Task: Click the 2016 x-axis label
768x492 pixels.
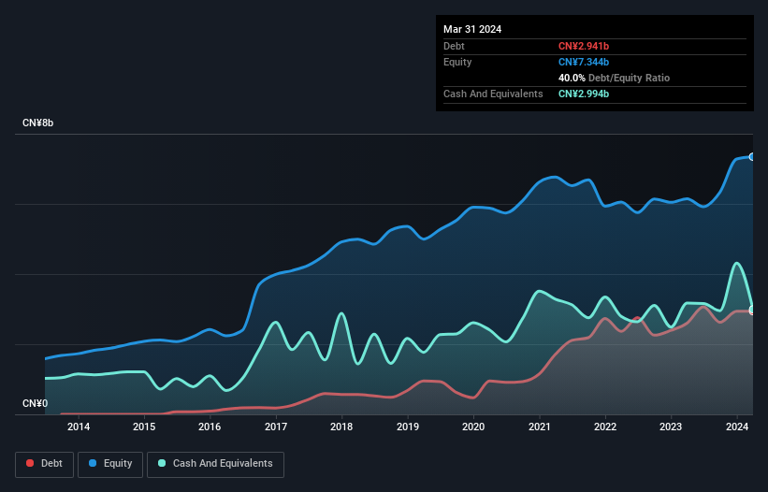Action: click(x=210, y=427)
